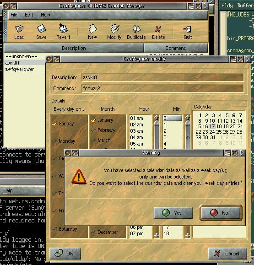Choose No in the Warning dialog
Viewport: 254px width, 265px height.
pos(221,213)
